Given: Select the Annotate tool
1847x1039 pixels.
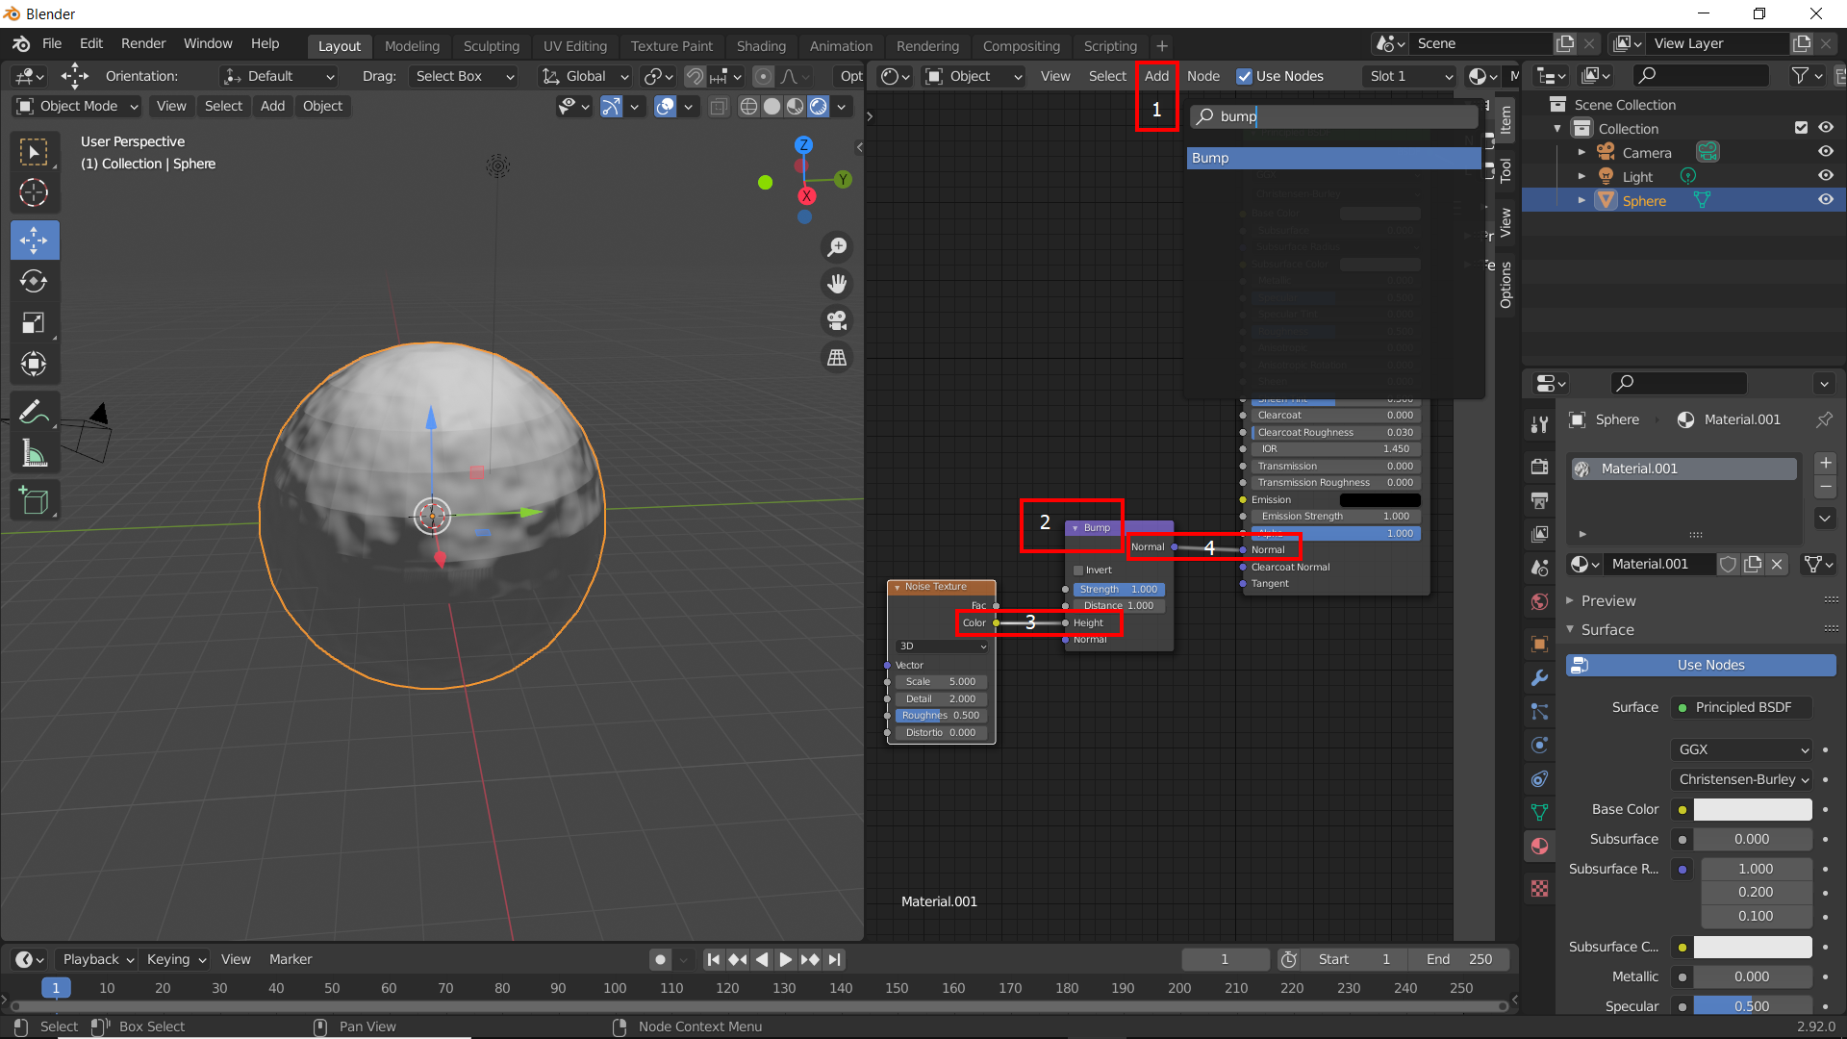Looking at the screenshot, I should (35, 412).
